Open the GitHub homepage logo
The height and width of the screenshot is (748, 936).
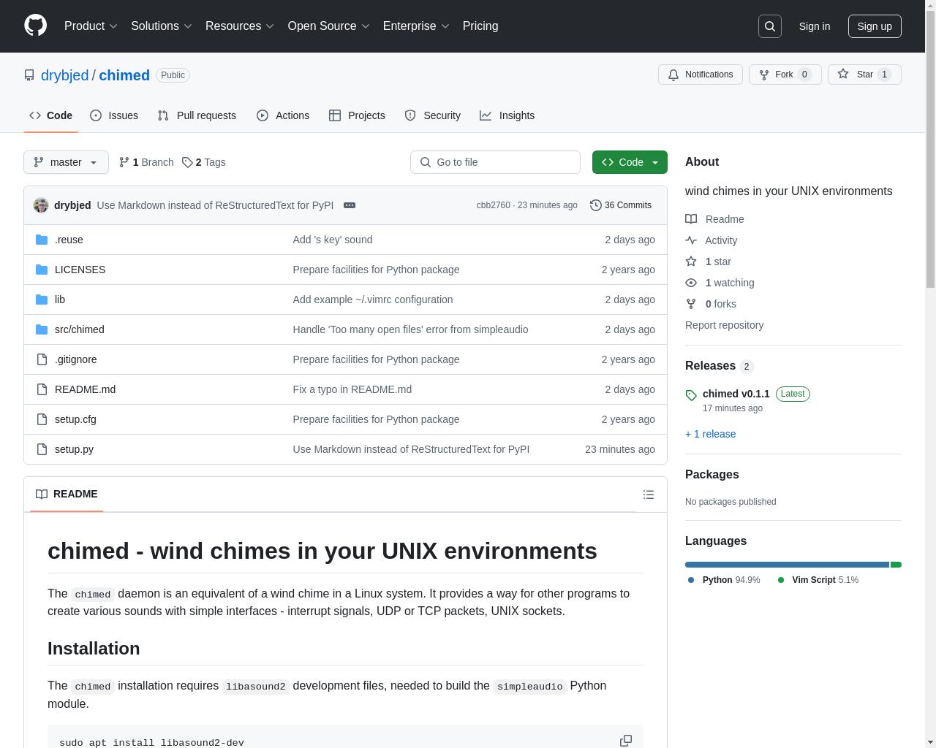pos(35,26)
